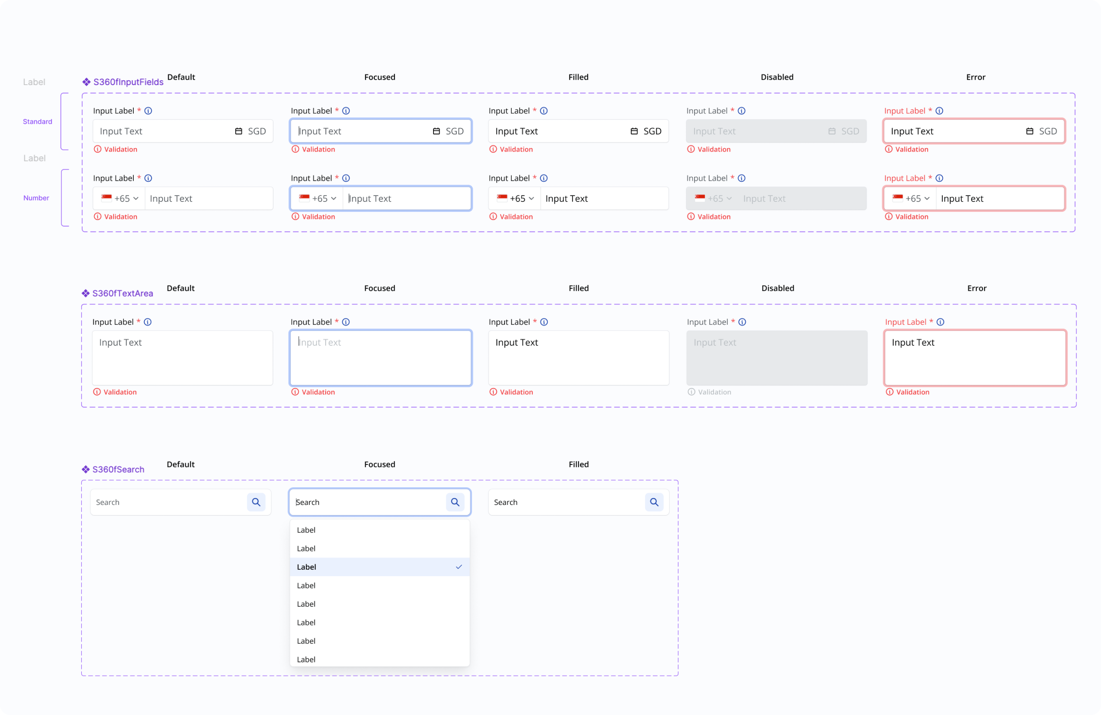Click info icon beside Disabled TextArea Input Label
Viewport: 1101px width, 715px height.
(x=742, y=322)
